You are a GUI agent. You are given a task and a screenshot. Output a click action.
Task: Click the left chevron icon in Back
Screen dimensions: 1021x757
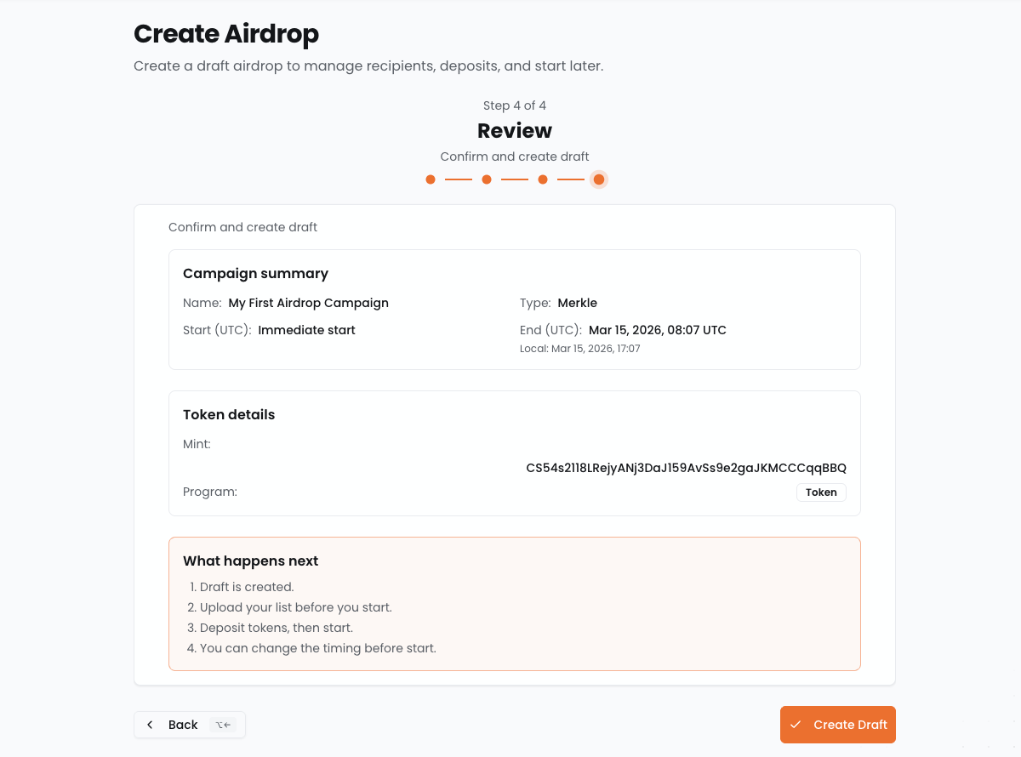click(151, 725)
